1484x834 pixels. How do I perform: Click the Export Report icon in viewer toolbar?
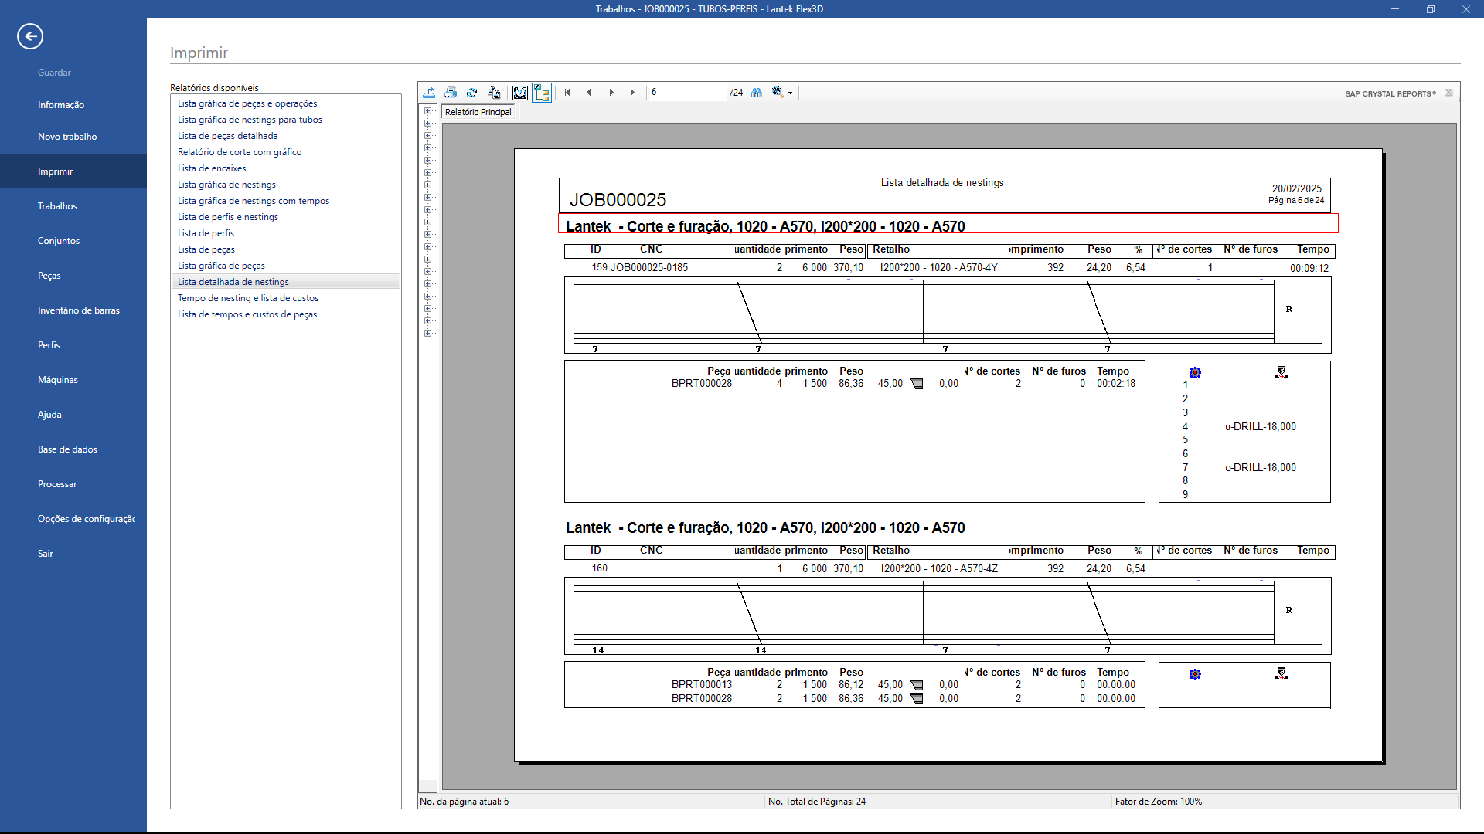tap(429, 93)
